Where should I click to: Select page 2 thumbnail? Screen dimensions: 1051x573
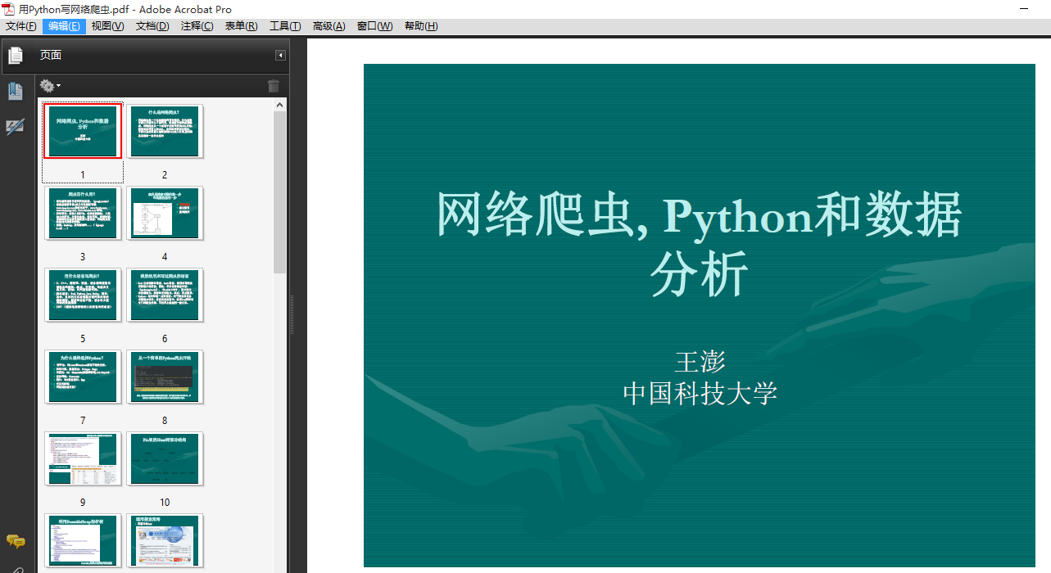pyautogui.click(x=165, y=131)
